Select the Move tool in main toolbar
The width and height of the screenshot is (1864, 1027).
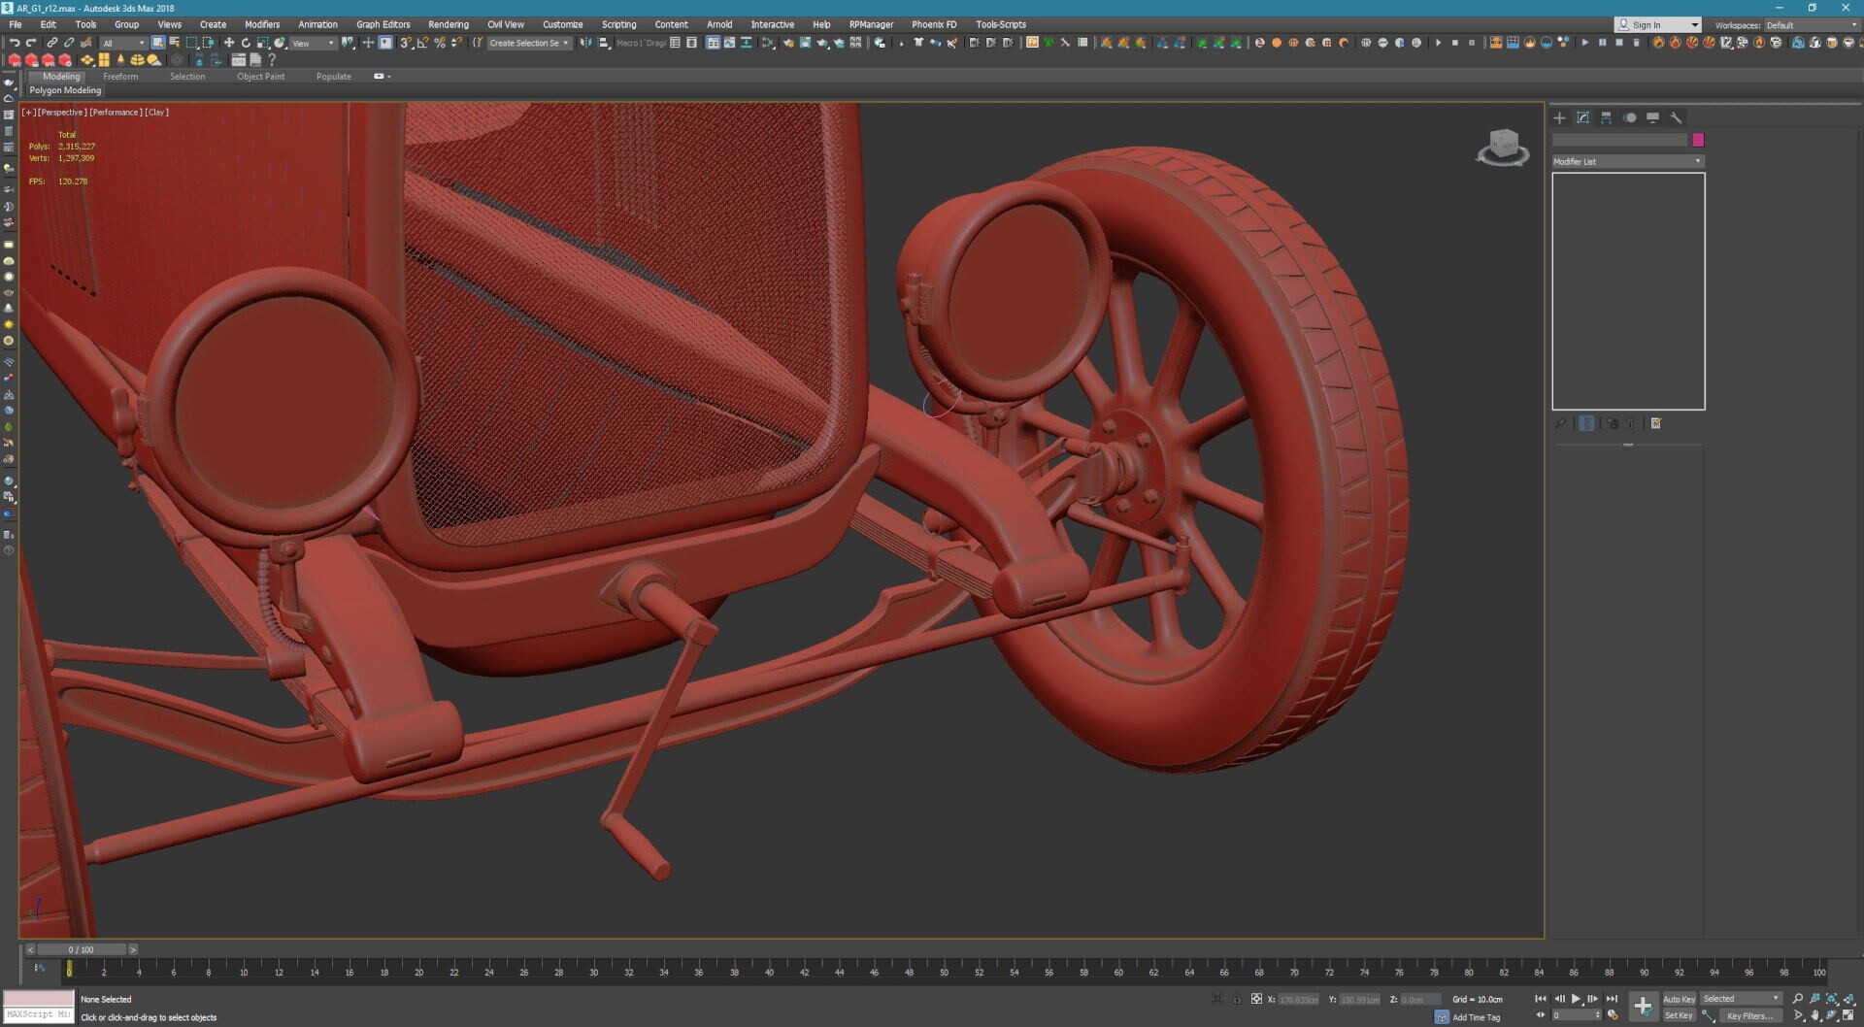pyautogui.click(x=229, y=43)
